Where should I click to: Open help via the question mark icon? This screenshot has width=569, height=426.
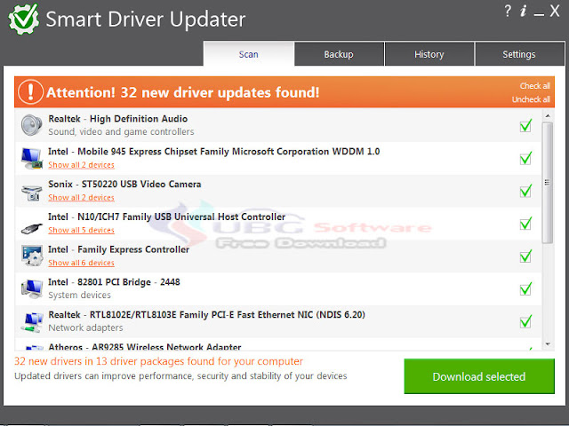pos(508,11)
